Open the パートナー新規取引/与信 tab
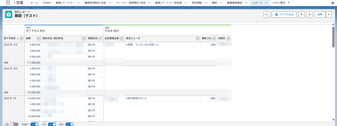 tap(130, 3)
